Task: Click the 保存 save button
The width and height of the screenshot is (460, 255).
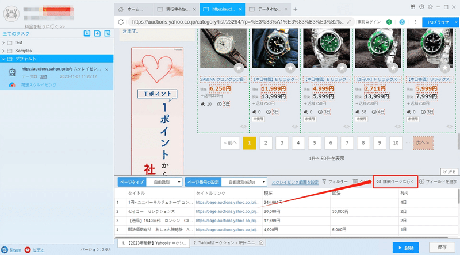Action: click(442, 248)
